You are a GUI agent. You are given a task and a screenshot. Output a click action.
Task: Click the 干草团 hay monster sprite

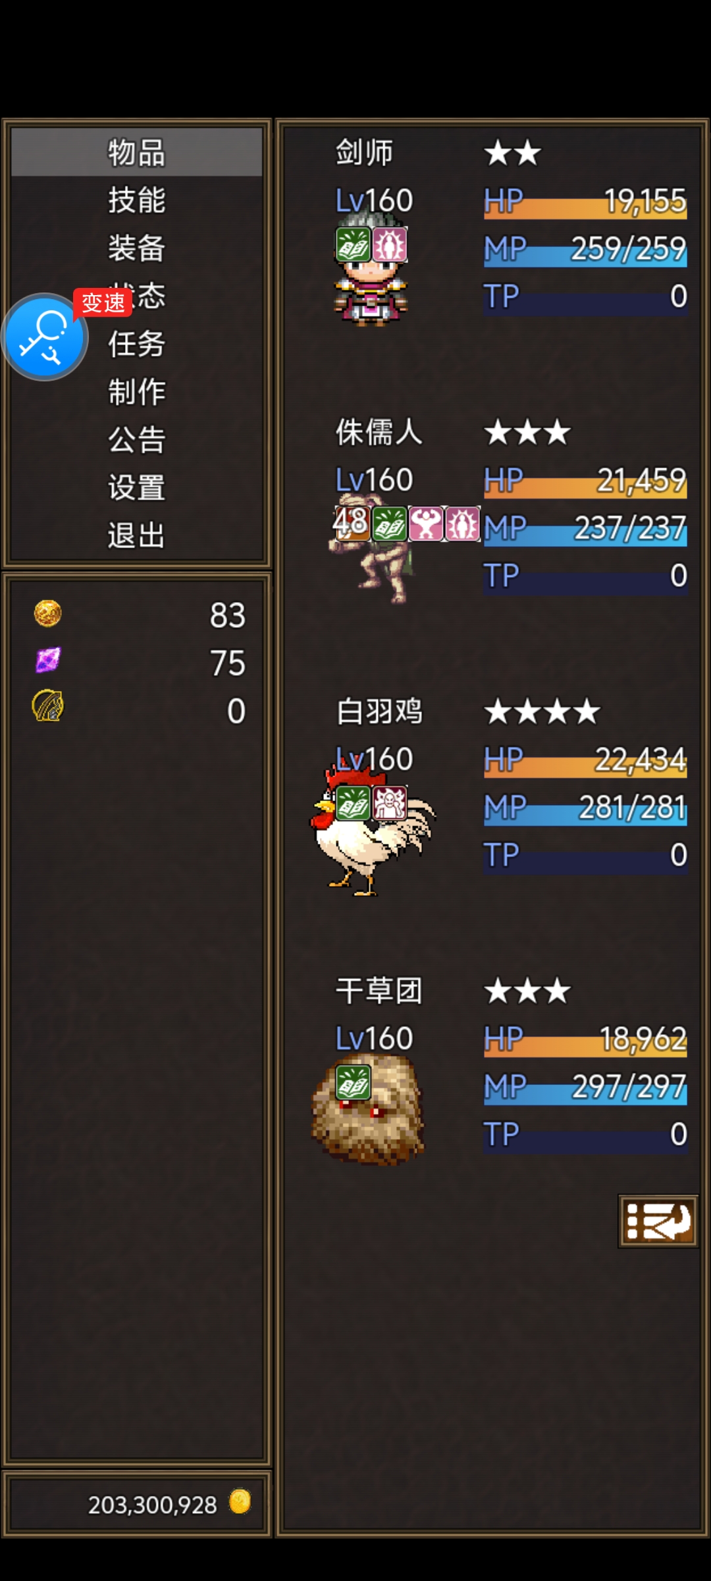pos(367,1109)
